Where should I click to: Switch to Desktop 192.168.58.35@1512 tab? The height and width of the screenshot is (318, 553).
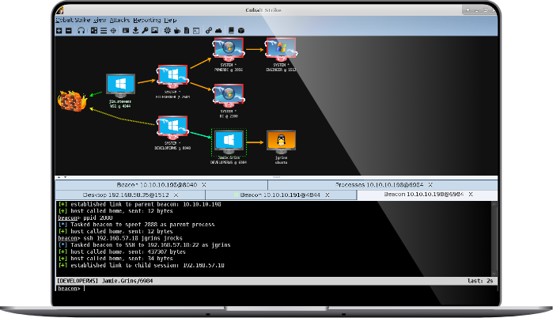[x=130, y=195]
